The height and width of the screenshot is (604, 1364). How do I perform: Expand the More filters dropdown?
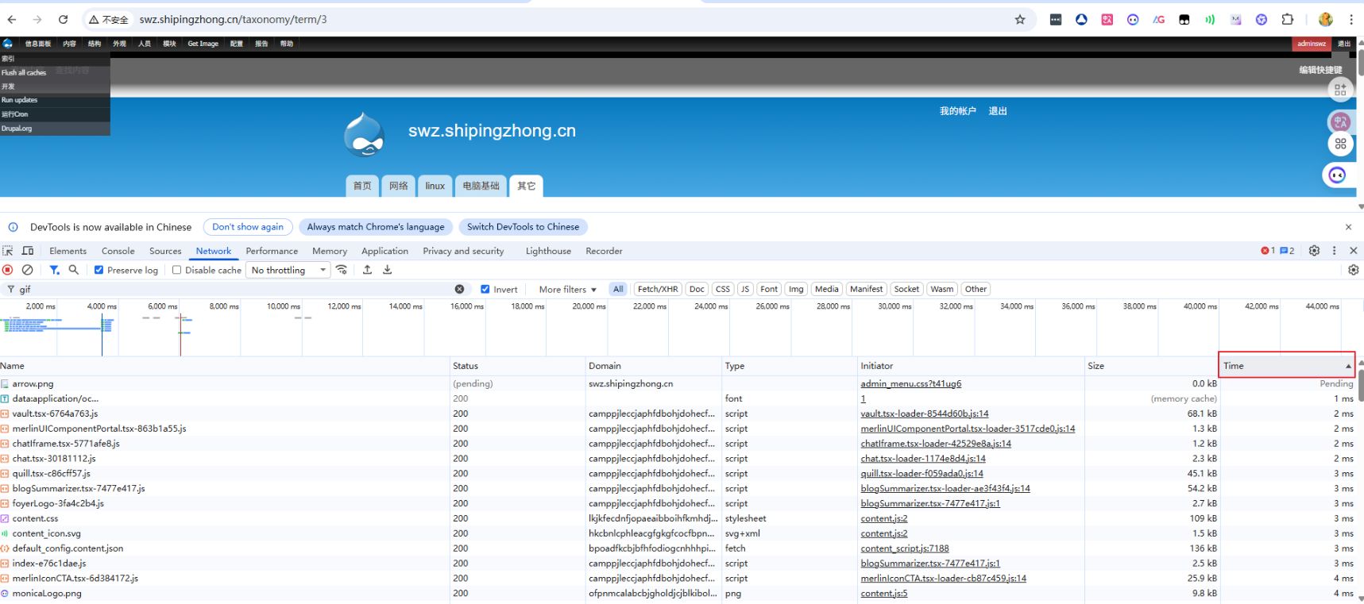[567, 290]
